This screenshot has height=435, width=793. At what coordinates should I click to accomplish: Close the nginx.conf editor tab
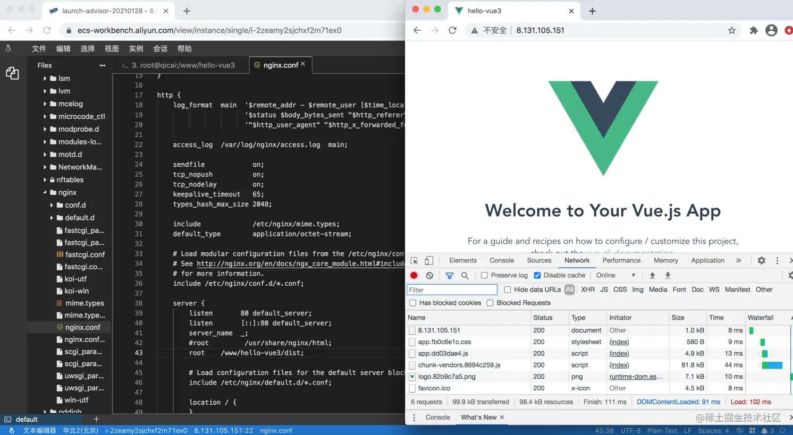(x=303, y=64)
